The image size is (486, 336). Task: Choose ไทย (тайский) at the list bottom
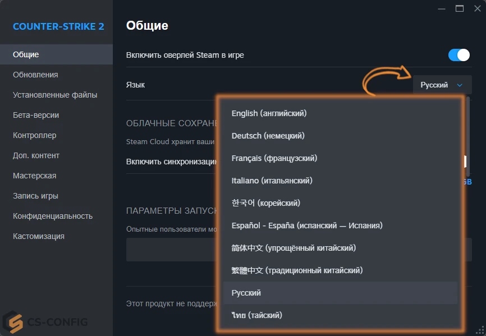point(256,315)
